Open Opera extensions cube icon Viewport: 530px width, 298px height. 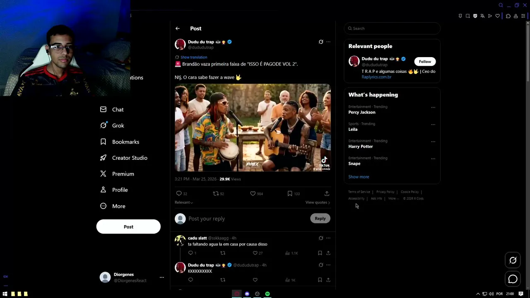508,16
